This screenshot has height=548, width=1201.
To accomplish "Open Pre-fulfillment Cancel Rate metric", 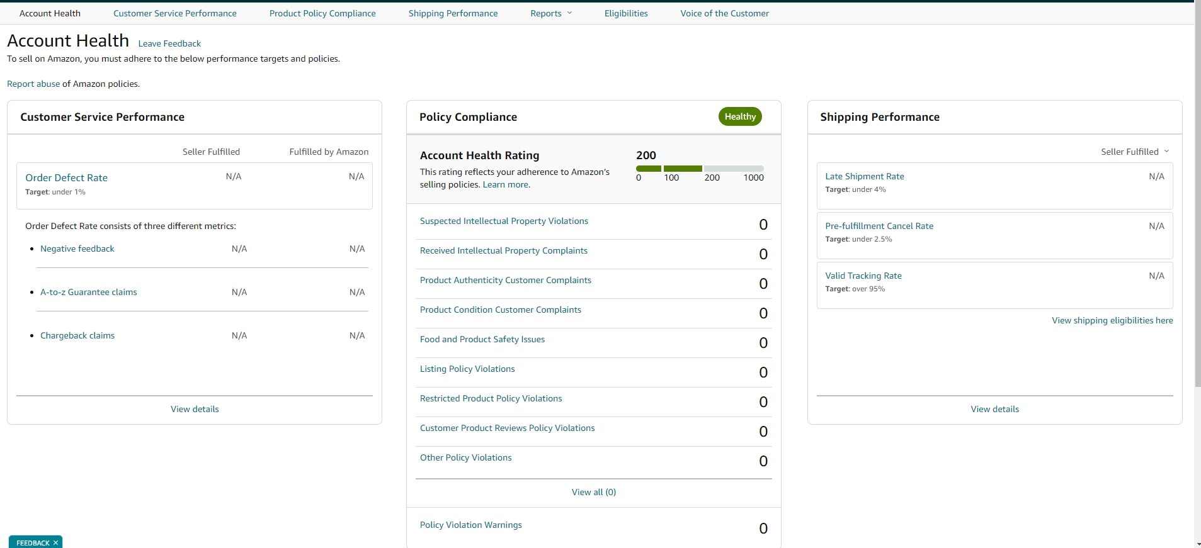I will click(x=879, y=226).
